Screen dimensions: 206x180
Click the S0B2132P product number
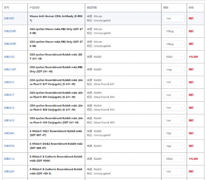pos(10,69)
